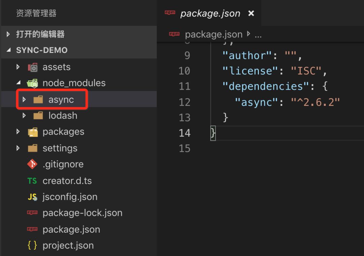The width and height of the screenshot is (364, 256).
Task: Click the 资源管理器 panel title
Action: click(36, 13)
